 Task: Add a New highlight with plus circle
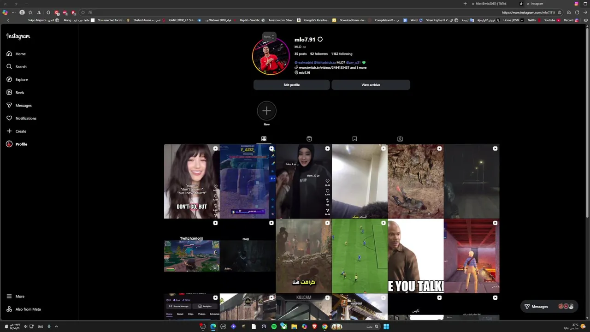point(266,111)
